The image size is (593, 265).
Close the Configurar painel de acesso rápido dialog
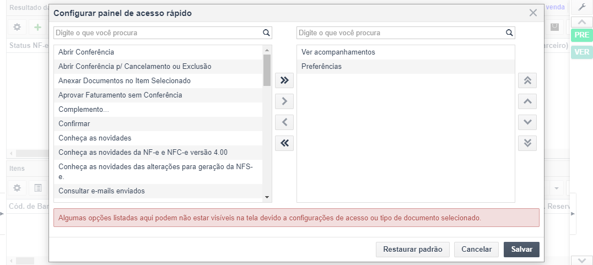[533, 13]
